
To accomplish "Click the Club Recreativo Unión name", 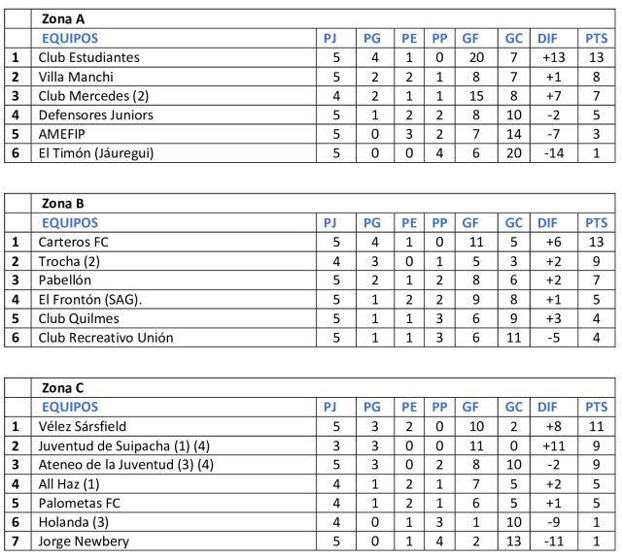I will (106, 338).
